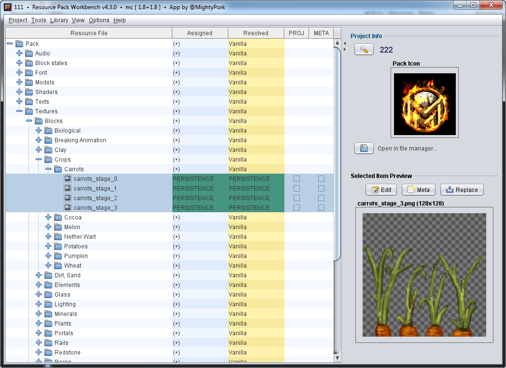Viewport: 506px width, 368px height.
Task: Open the Tools menu
Action: 39,20
